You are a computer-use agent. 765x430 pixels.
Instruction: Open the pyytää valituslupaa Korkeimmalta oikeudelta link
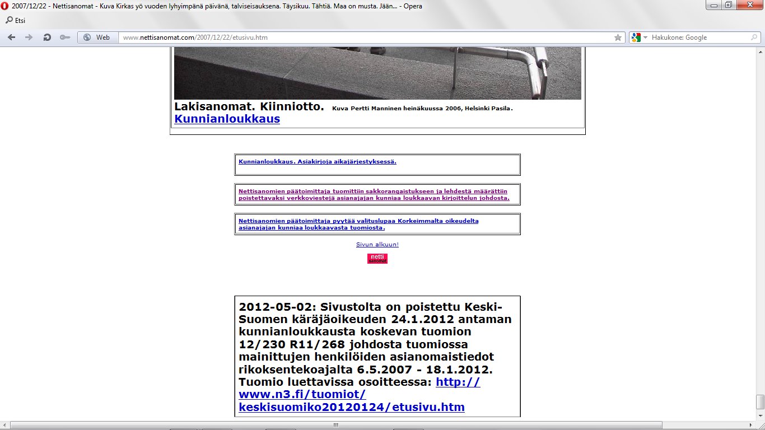click(358, 225)
